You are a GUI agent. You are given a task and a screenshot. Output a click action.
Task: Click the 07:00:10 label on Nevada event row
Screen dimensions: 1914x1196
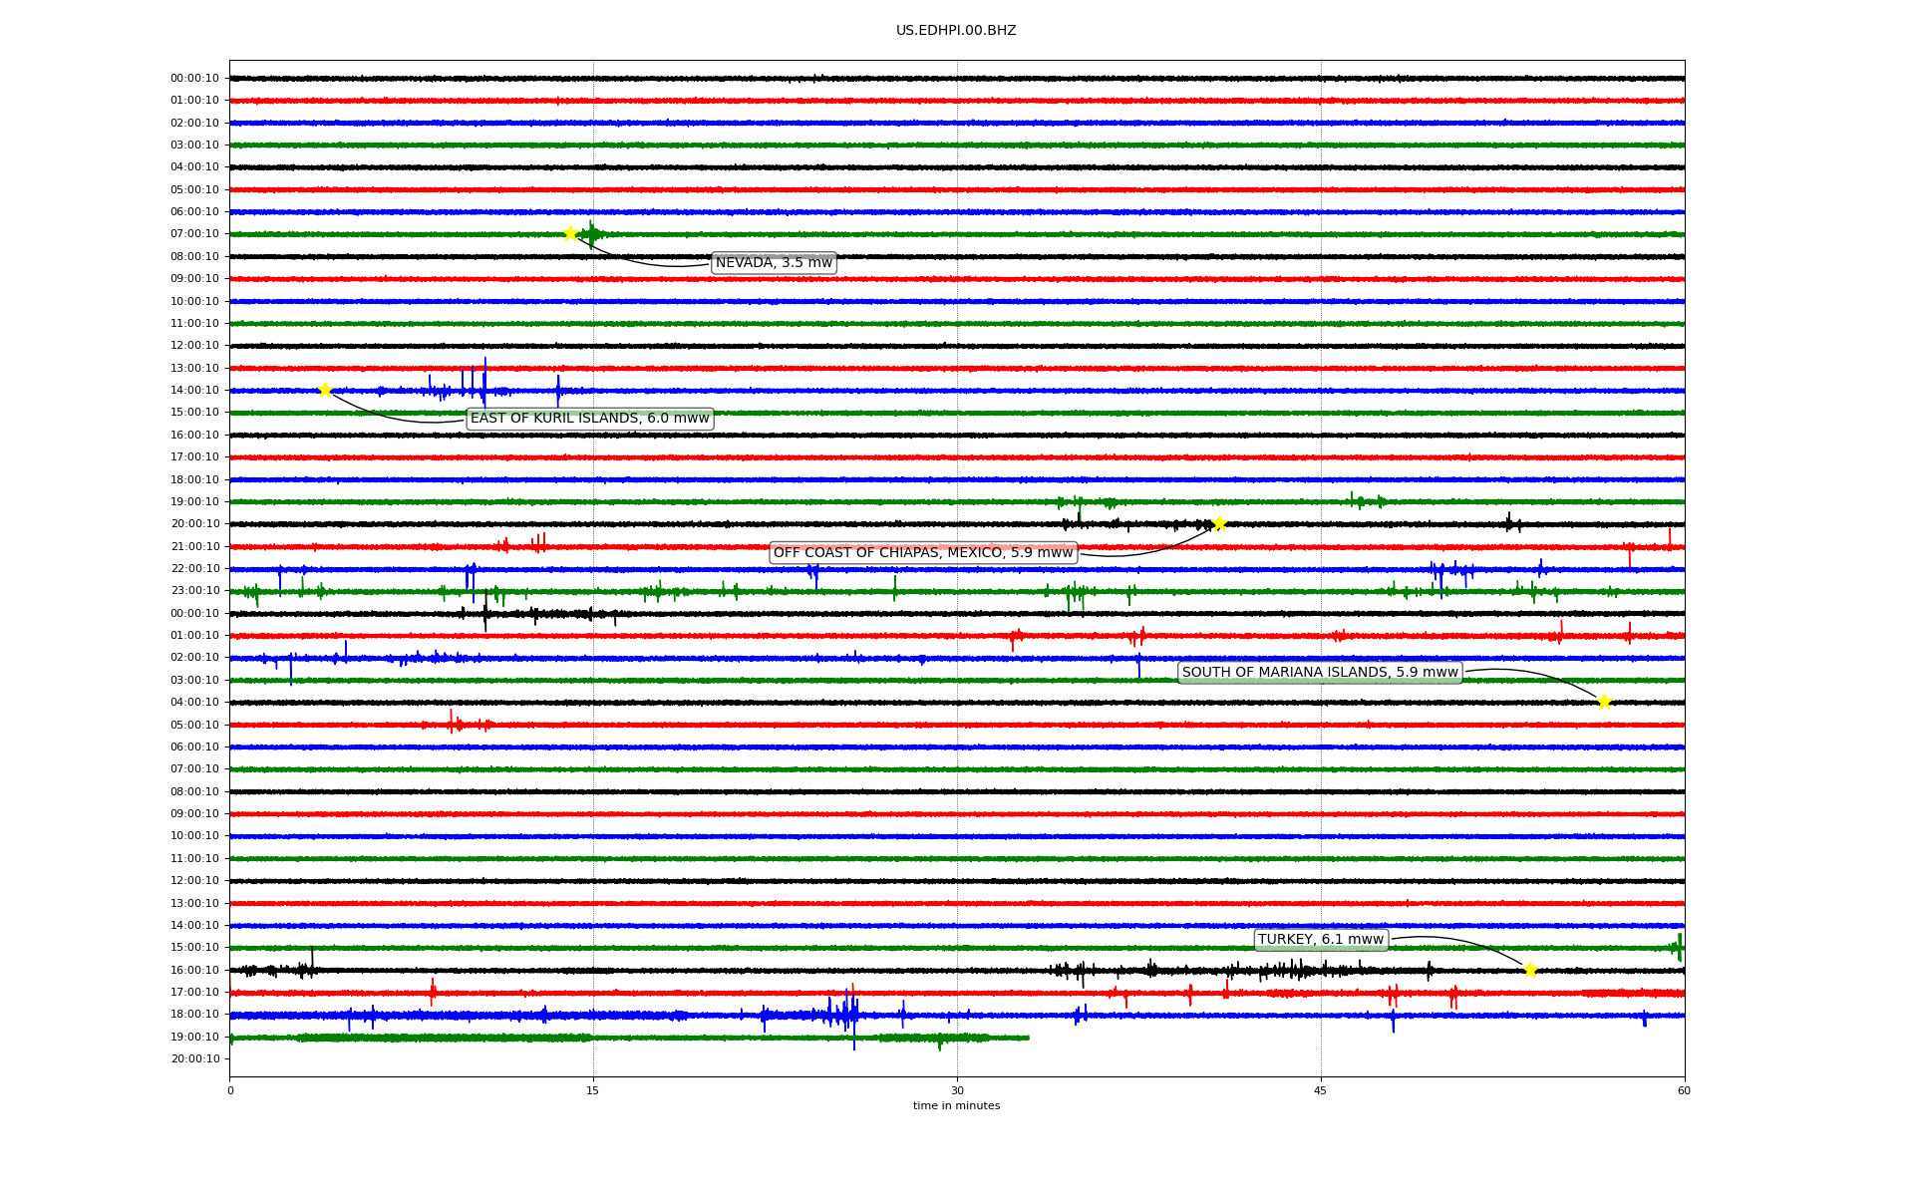tap(195, 234)
